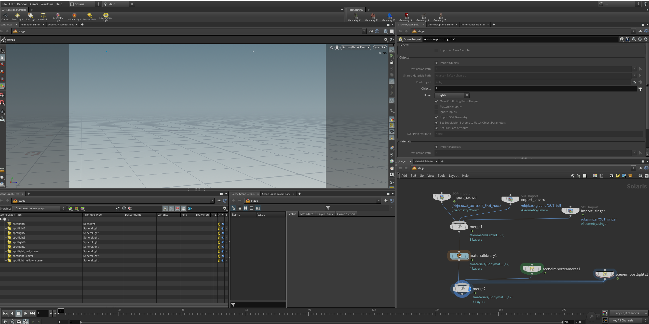Click the Point Light shelf tool

tap(17, 17)
